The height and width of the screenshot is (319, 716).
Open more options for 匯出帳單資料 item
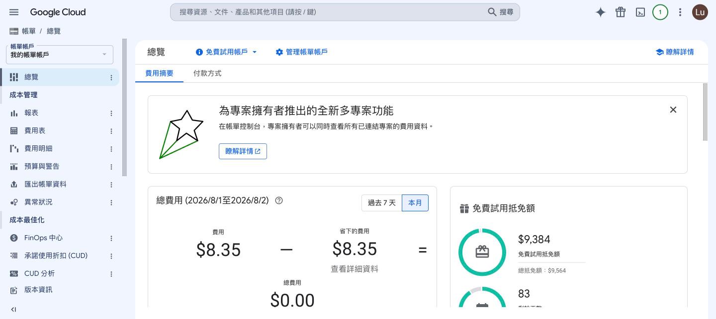tap(111, 185)
